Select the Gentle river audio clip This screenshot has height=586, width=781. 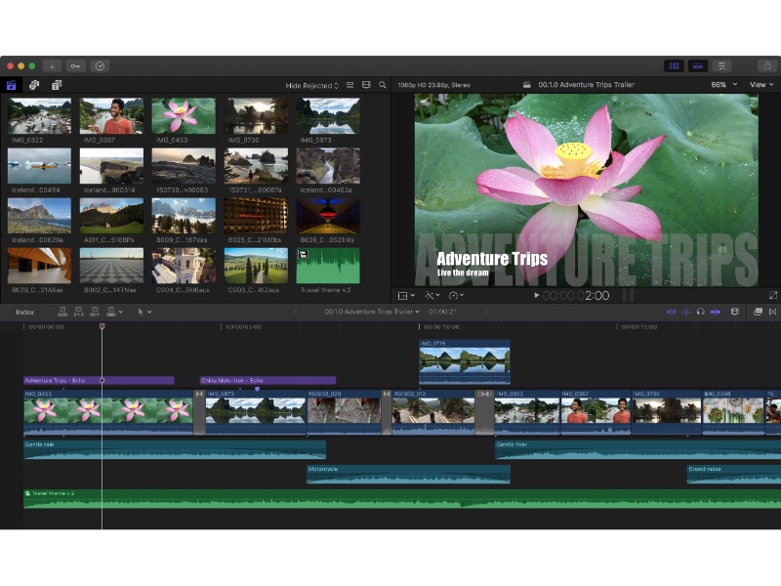click(638, 449)
